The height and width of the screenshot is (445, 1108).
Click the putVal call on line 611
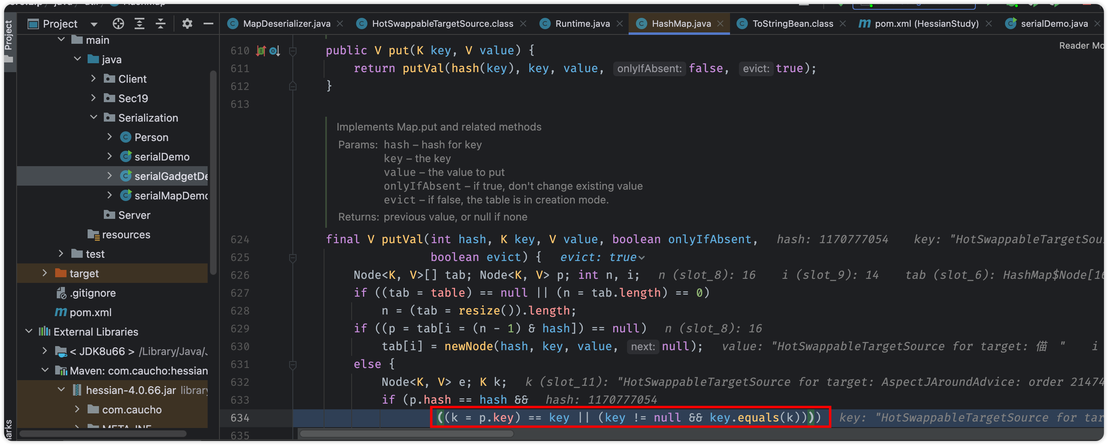423,68
